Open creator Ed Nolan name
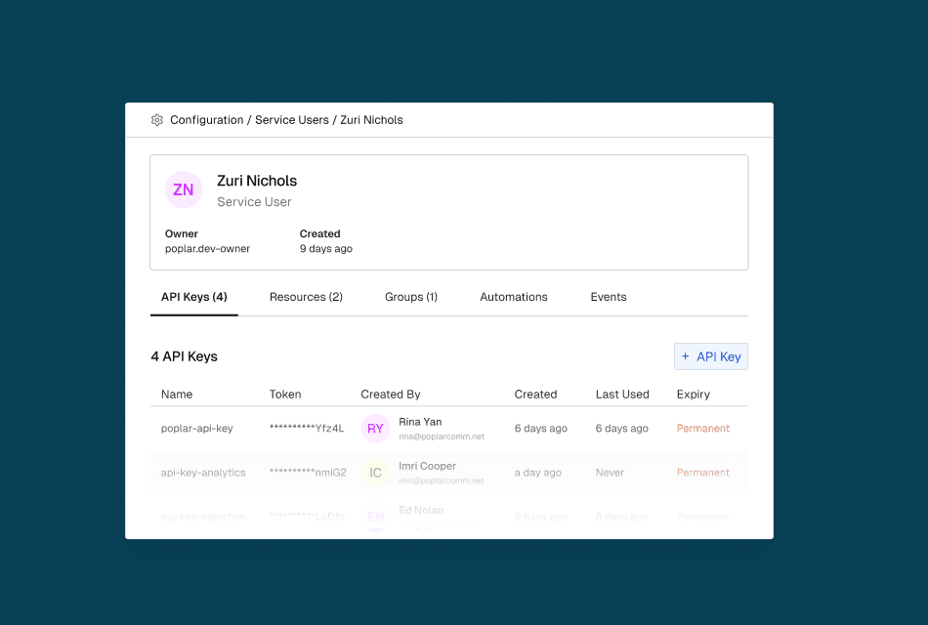 (x=421, y=510)
